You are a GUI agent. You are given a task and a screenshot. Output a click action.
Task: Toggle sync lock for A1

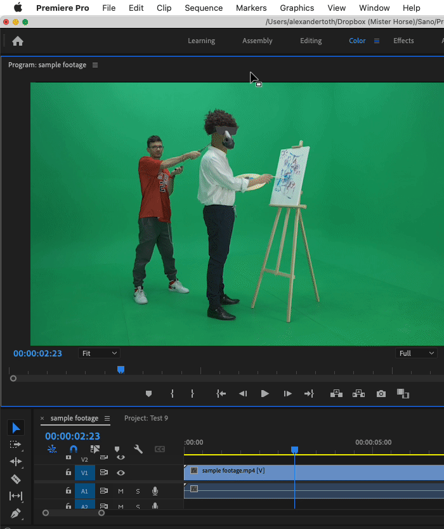[x=103, y=491]
